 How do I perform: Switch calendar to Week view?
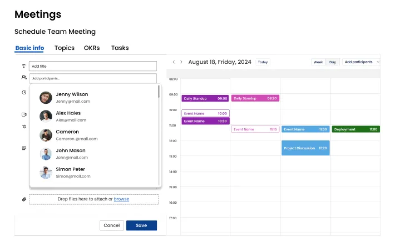[318, 62]
